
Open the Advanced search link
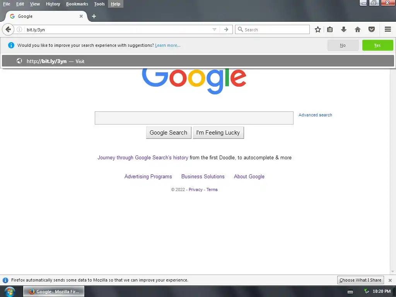[315, 115]
